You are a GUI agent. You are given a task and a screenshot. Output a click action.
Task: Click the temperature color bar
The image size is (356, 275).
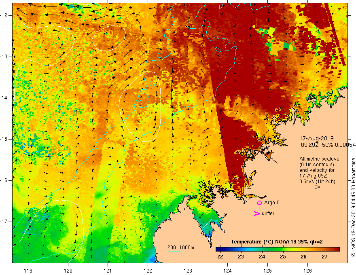click(278, 250)
